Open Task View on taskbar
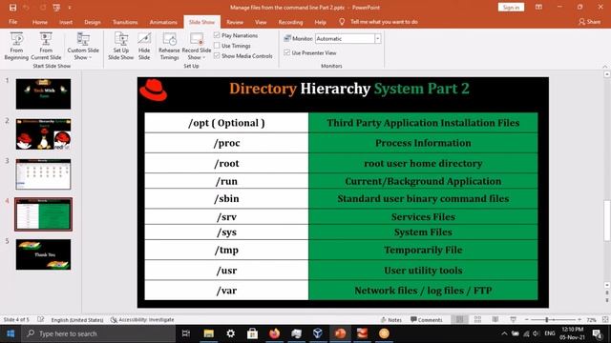This screenshot has width=611, height=343. (x=186, y=333)
